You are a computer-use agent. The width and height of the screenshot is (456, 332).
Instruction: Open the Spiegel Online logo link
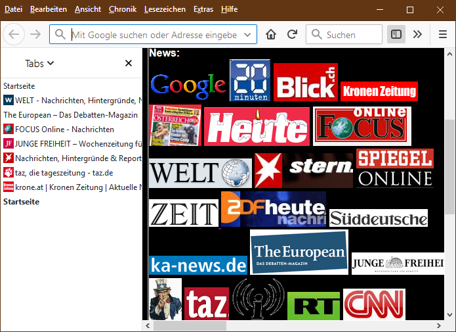pyautogui.click(x=394, y=168)
